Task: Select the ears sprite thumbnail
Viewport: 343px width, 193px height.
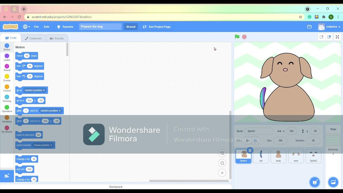Action: pos(296,156)
